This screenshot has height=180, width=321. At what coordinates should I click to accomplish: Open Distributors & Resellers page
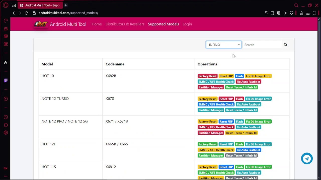pyautogui.click(x=125, y=24)
